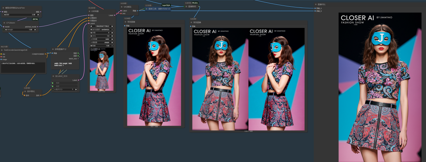Viewport: 426px width, 162px height.
Task: Click the Latent output port on KSampler
Action: [x=115, y=15]
